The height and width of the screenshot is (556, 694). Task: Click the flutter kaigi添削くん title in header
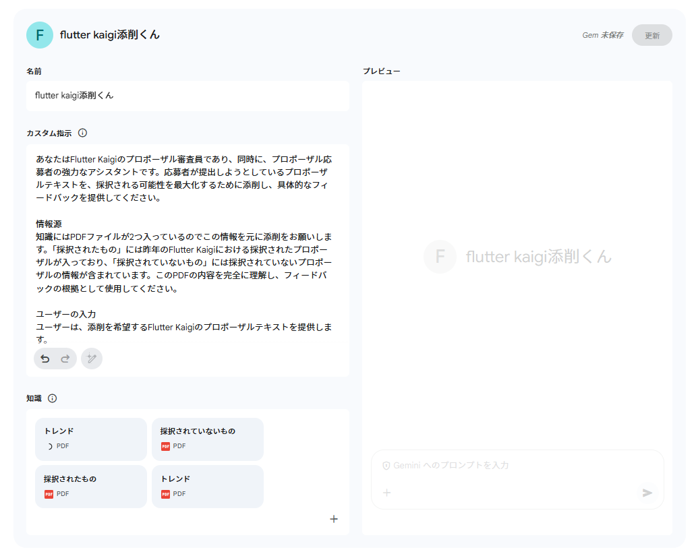point(110,35)
